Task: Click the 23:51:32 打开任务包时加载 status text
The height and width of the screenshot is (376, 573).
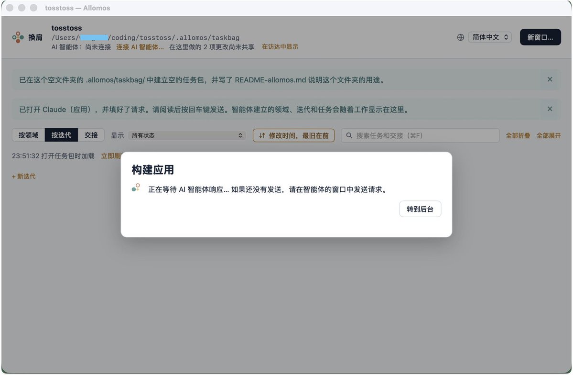Action: click(x=53, y=156)
